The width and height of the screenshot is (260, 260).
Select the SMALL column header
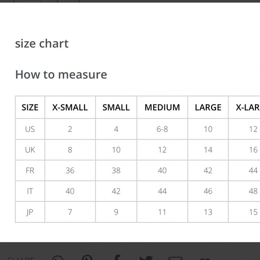click(116, 107)
